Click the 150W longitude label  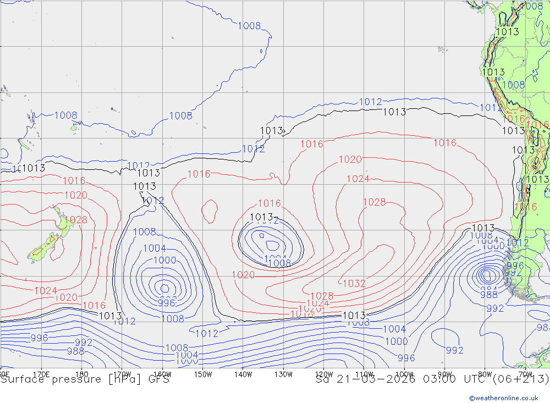coord(203,374)
